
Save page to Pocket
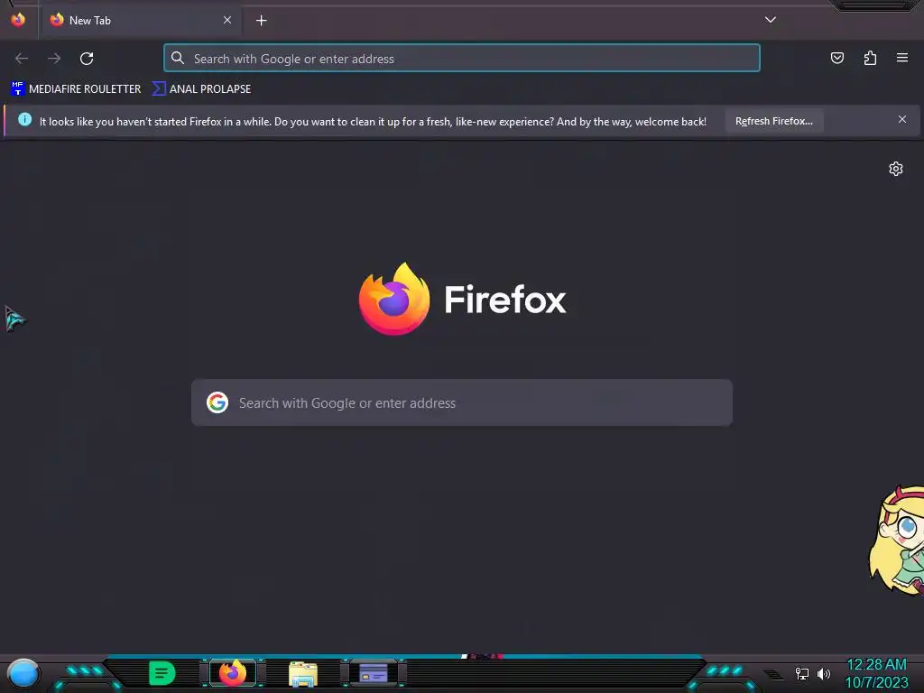click(836, 58)
